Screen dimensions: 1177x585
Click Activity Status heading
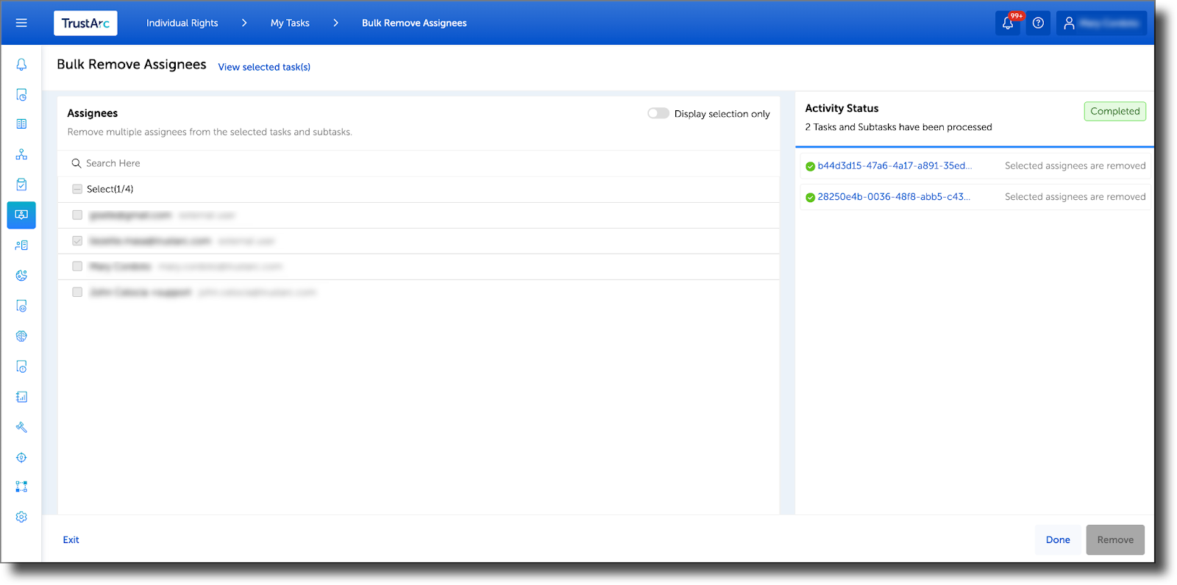point(842,108)
